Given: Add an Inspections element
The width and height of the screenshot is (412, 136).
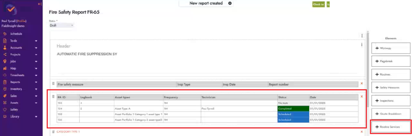Looking at the screenshot, I should (x=391, y=101).
